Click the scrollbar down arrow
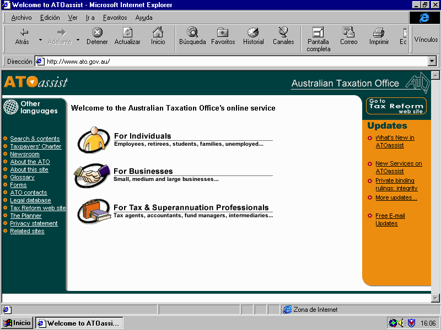 coord(435,298)
